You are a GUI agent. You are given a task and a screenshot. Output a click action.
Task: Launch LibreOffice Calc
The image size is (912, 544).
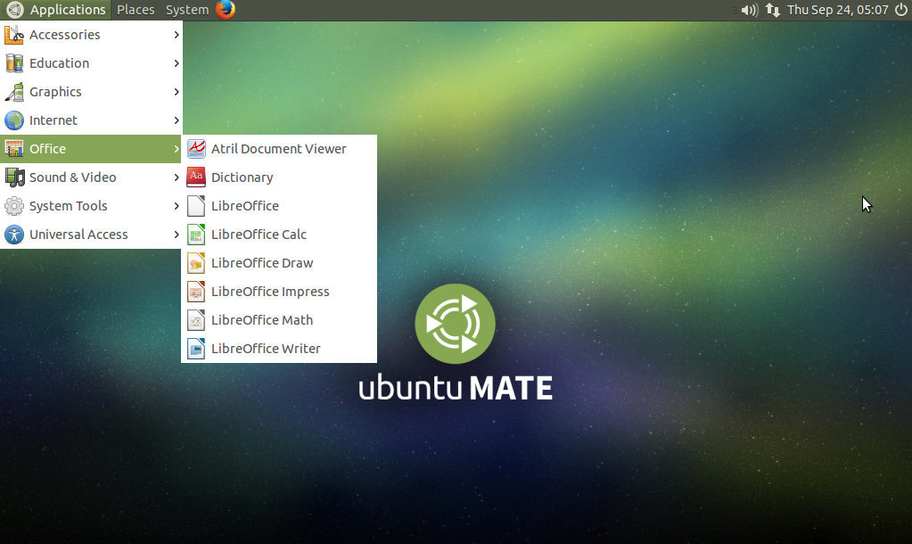(x=258, y=234)
